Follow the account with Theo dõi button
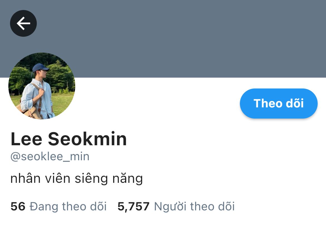Image resolution: width=326 pixels, height=229 pixels. pyautogui.click(x=279, y=104)
